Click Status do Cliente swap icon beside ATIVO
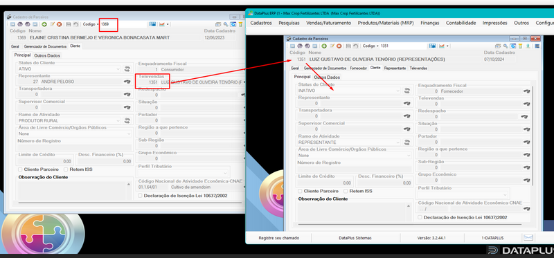This screenshot has width=554, height=258. click(127, 69)
